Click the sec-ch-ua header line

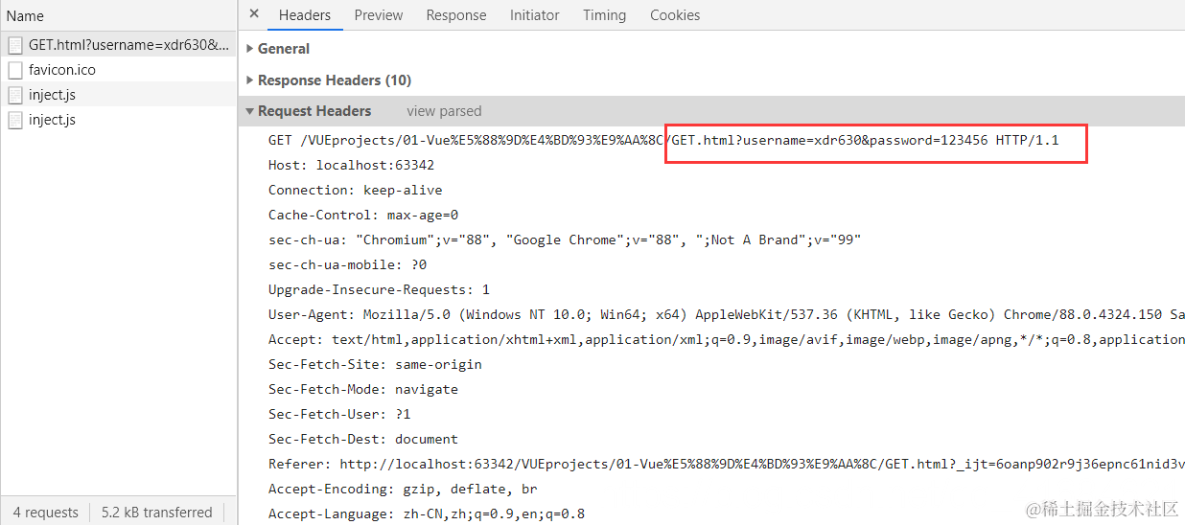click(565, 240)
